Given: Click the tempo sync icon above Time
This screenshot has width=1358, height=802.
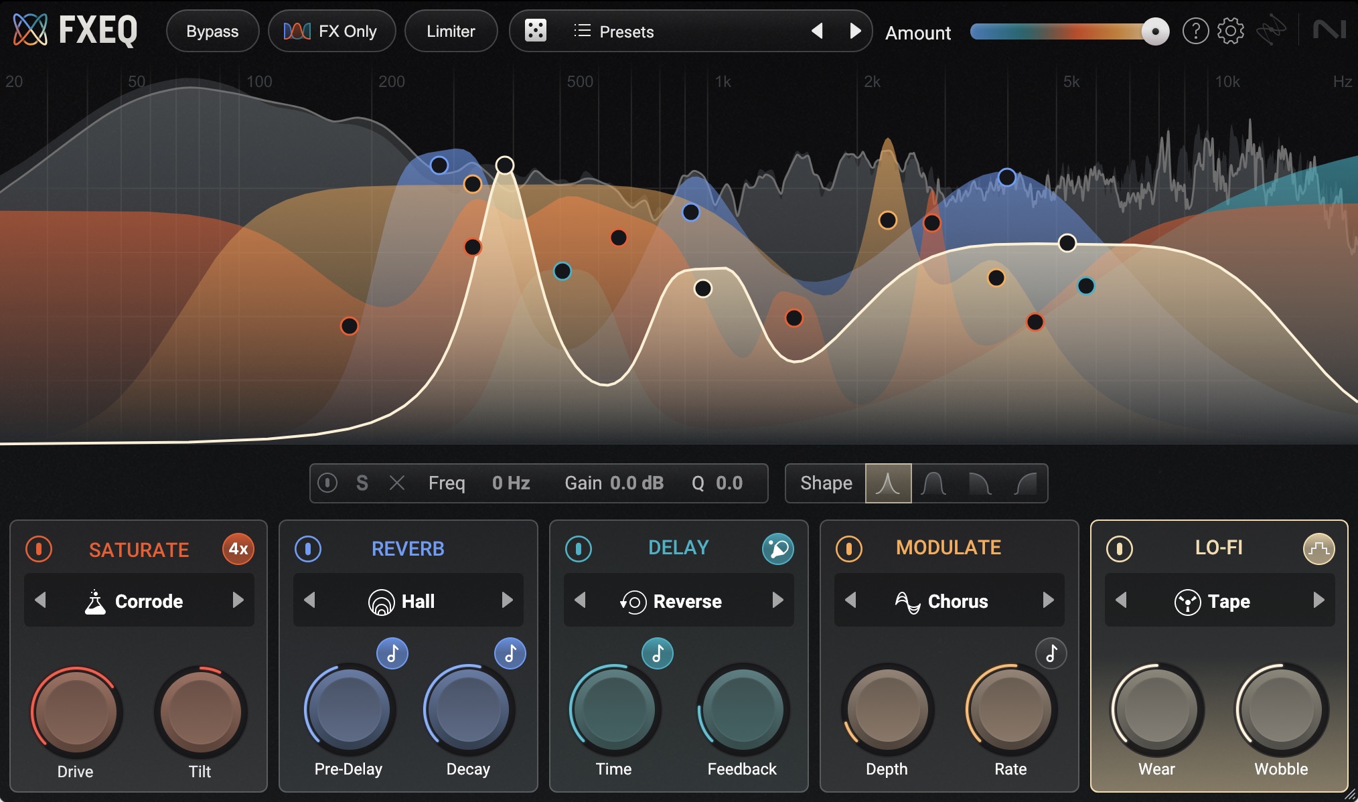Looking at the screenshot, I should pyautogui.click(x=658, y=653).
